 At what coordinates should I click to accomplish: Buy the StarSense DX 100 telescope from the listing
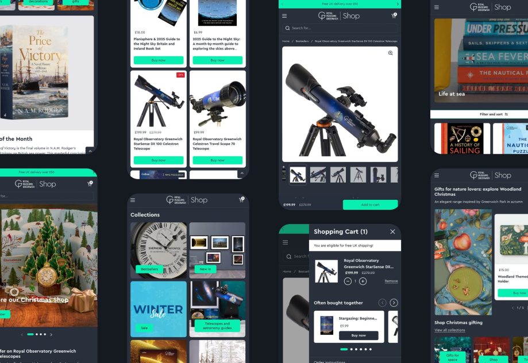point(158,160)
